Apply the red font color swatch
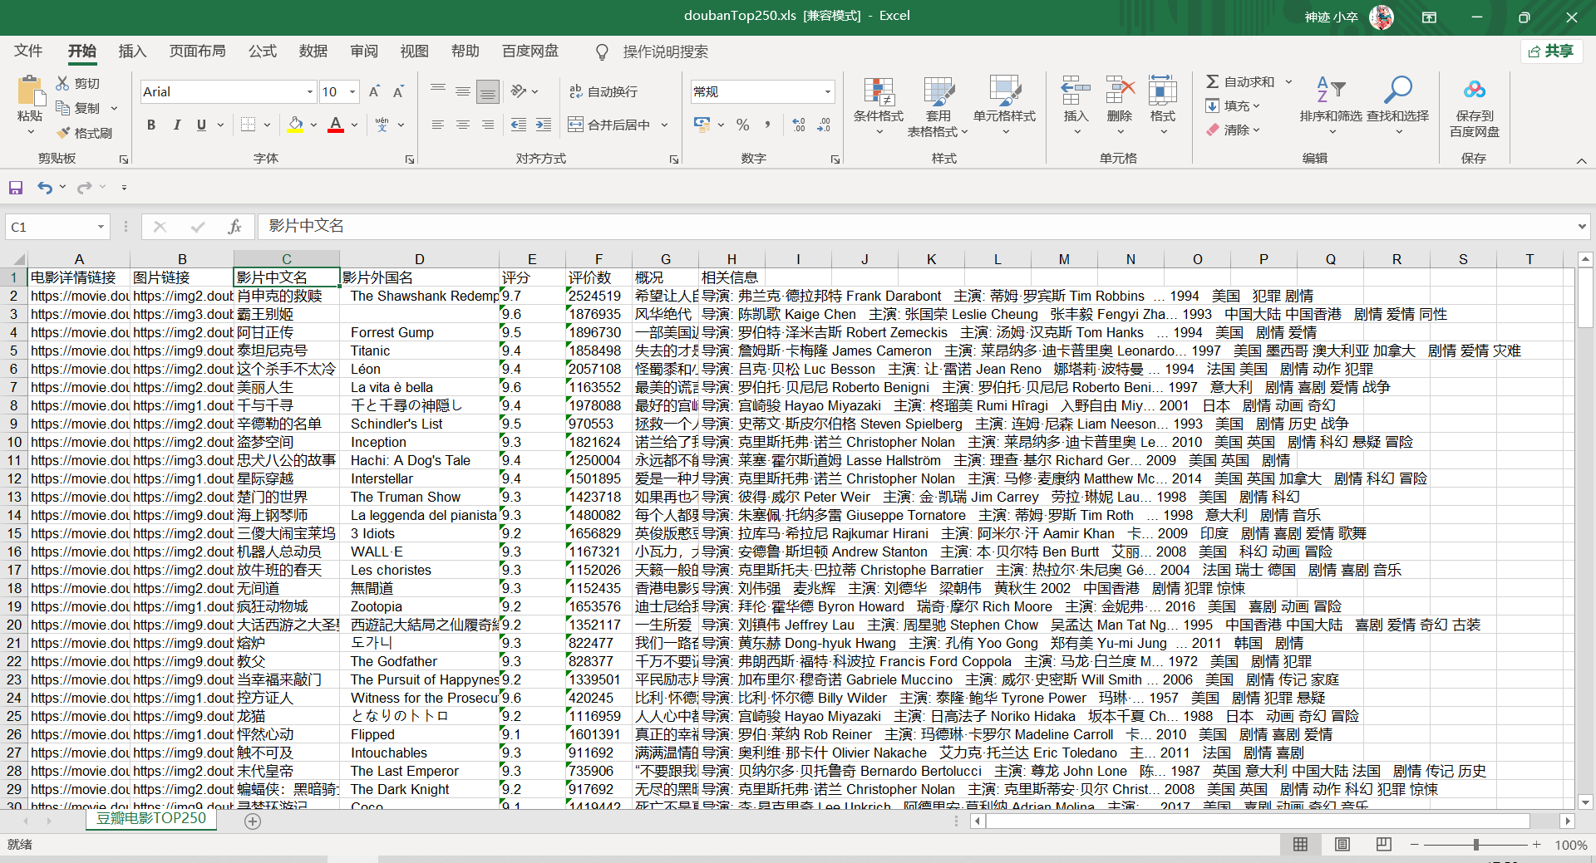 click(336, 125)
